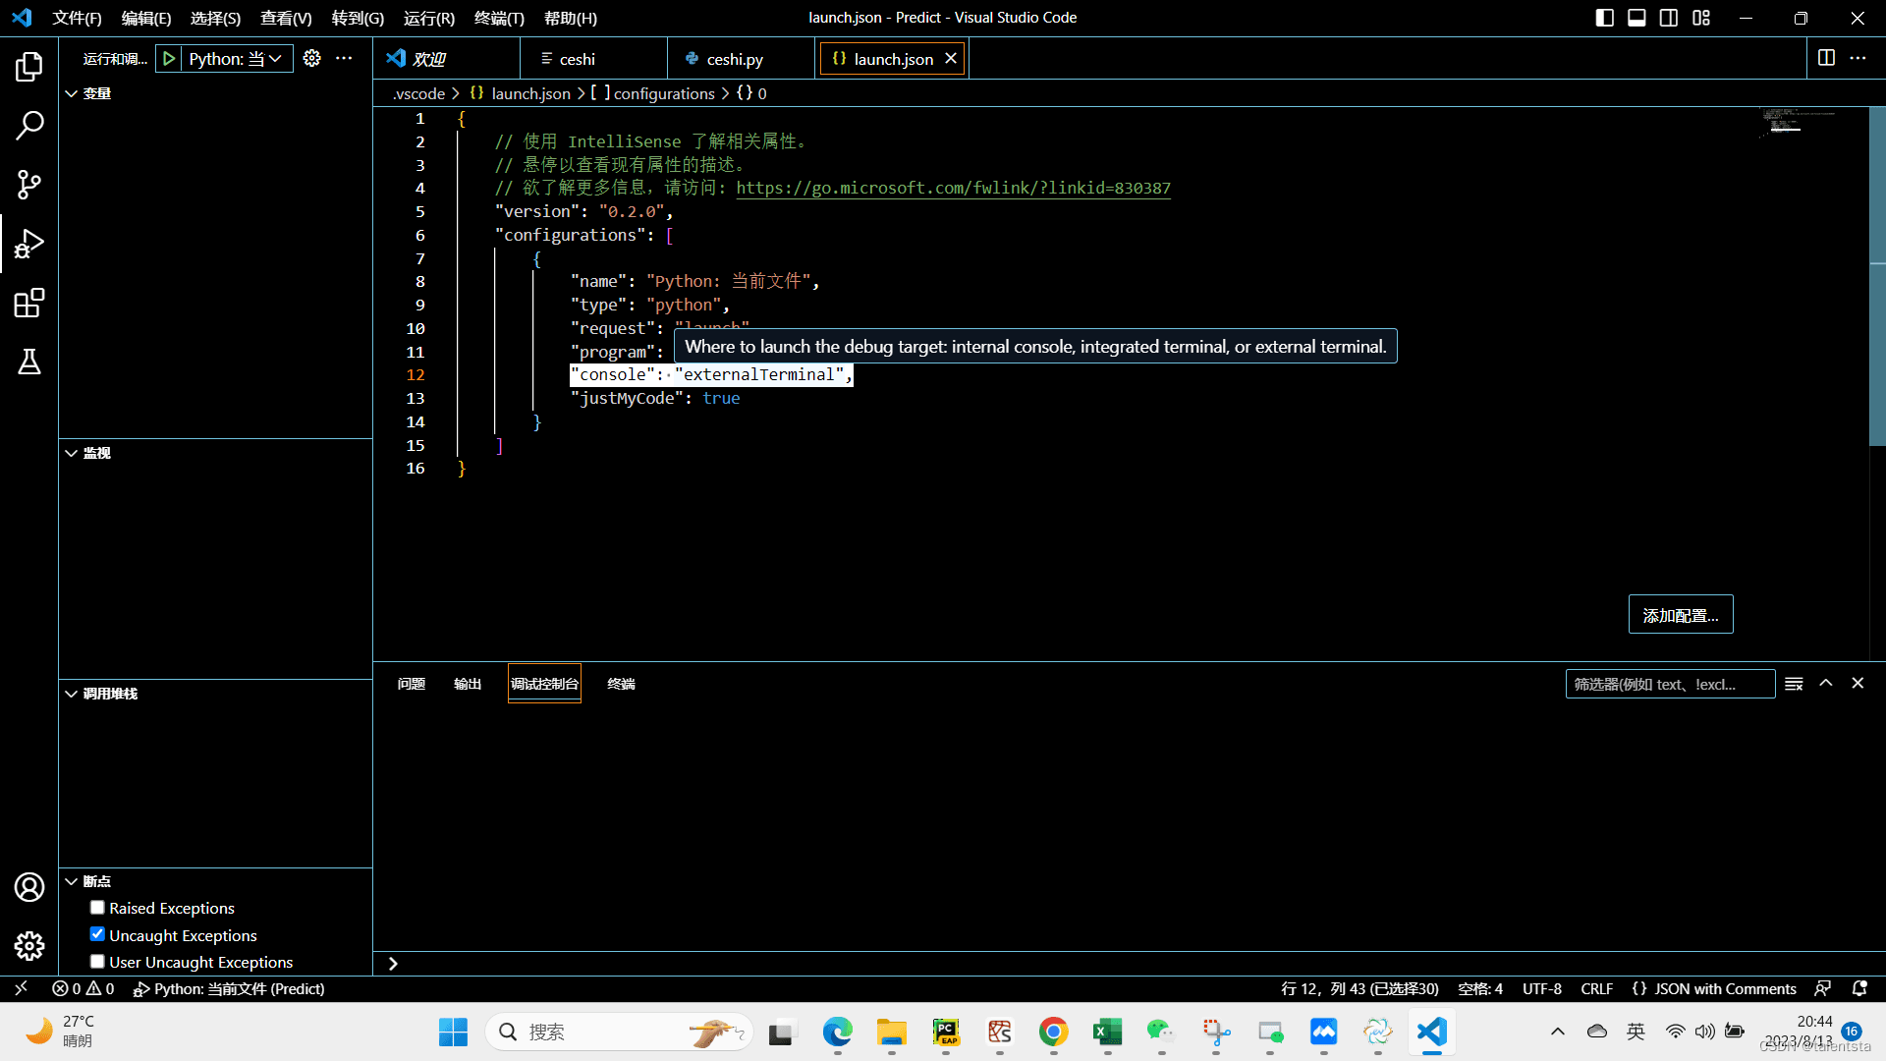The width and height of the screenshot is (1886, 1061).
Task: Focus the debug console filter input
Action: pos(1670,684)
